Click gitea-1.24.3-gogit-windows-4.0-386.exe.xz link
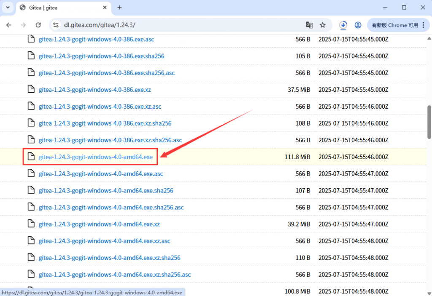 pyautogui.click(x=94, y=90)
